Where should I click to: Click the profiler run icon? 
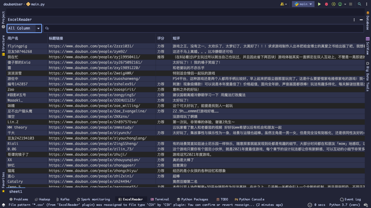pyautogui.click(x=340, y=4)
